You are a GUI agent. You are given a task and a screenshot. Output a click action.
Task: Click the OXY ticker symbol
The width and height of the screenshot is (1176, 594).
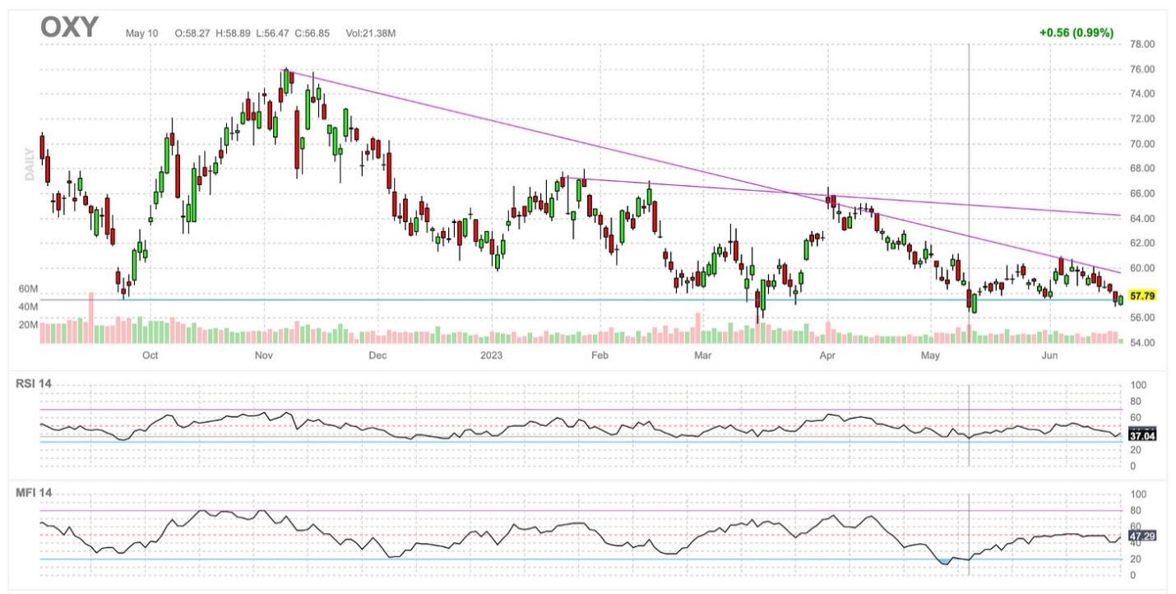coord(69,28)
